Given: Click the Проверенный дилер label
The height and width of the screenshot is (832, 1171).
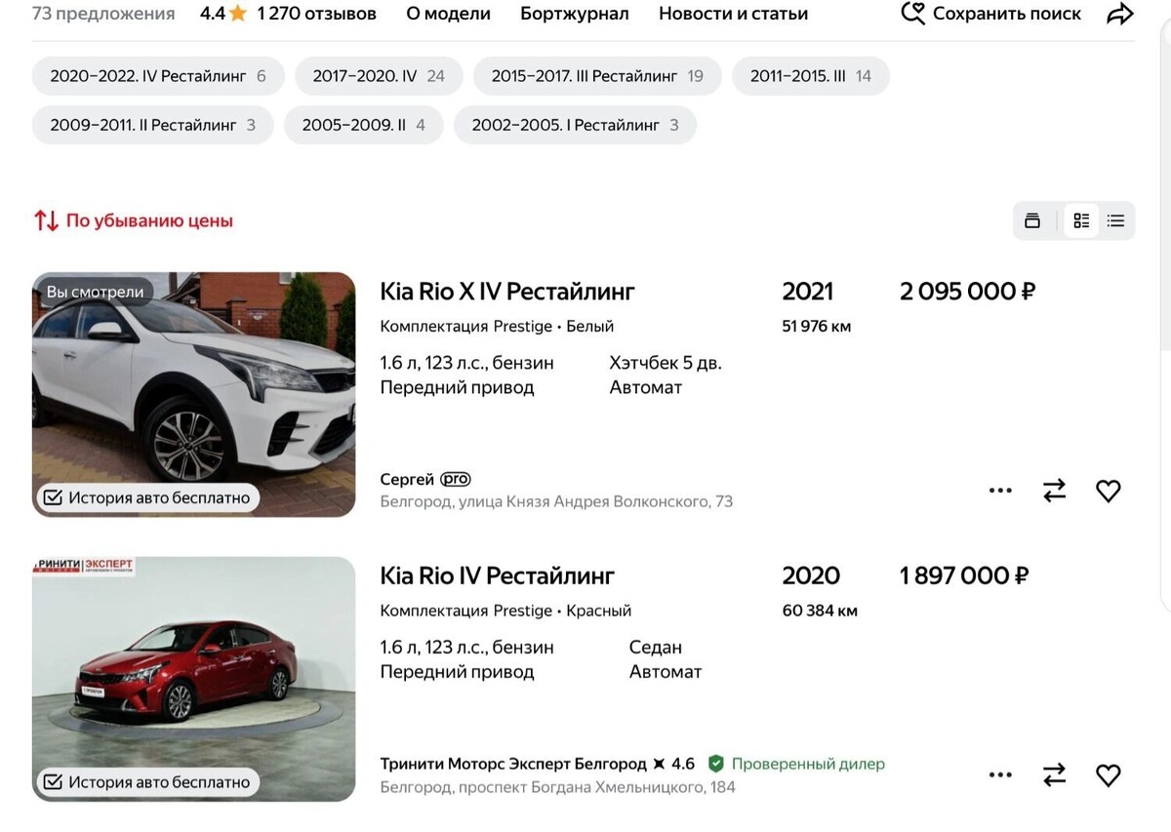Looking at the screenshot, I should tap(808, 763).
